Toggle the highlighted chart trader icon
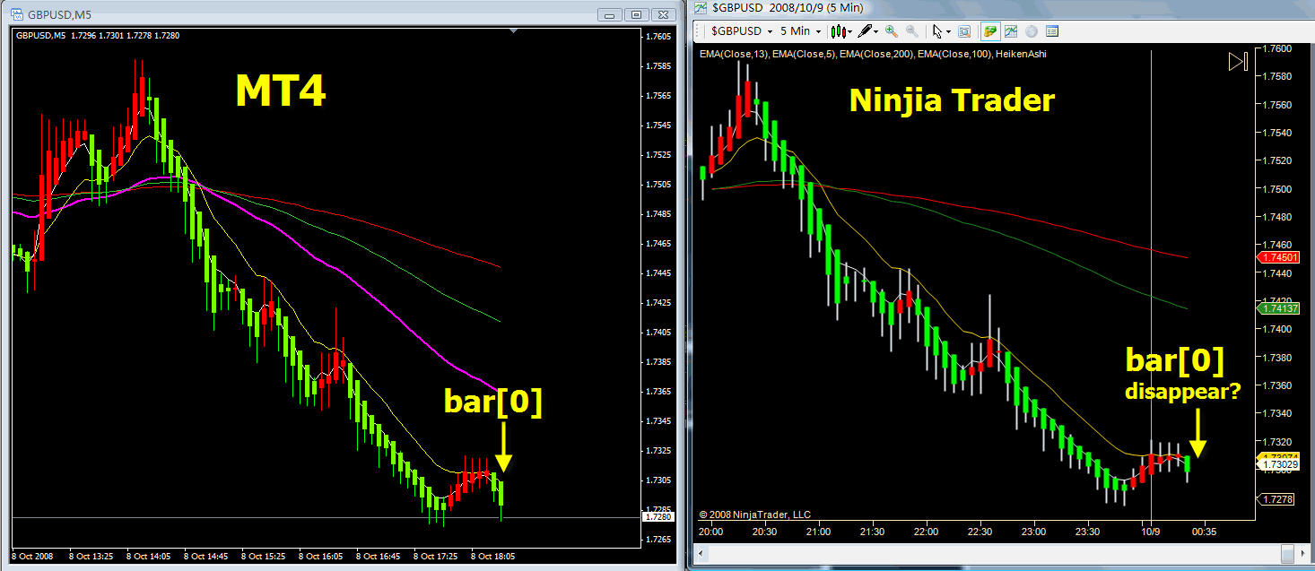 pos(990,31)
